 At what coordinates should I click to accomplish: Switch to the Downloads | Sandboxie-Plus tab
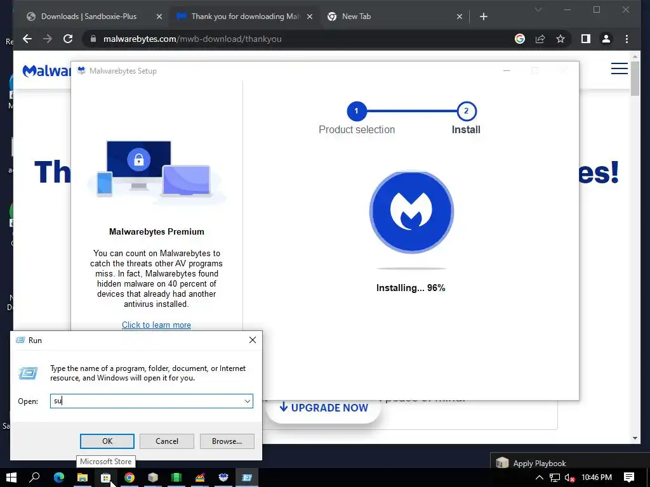click(x=89, y=16)
